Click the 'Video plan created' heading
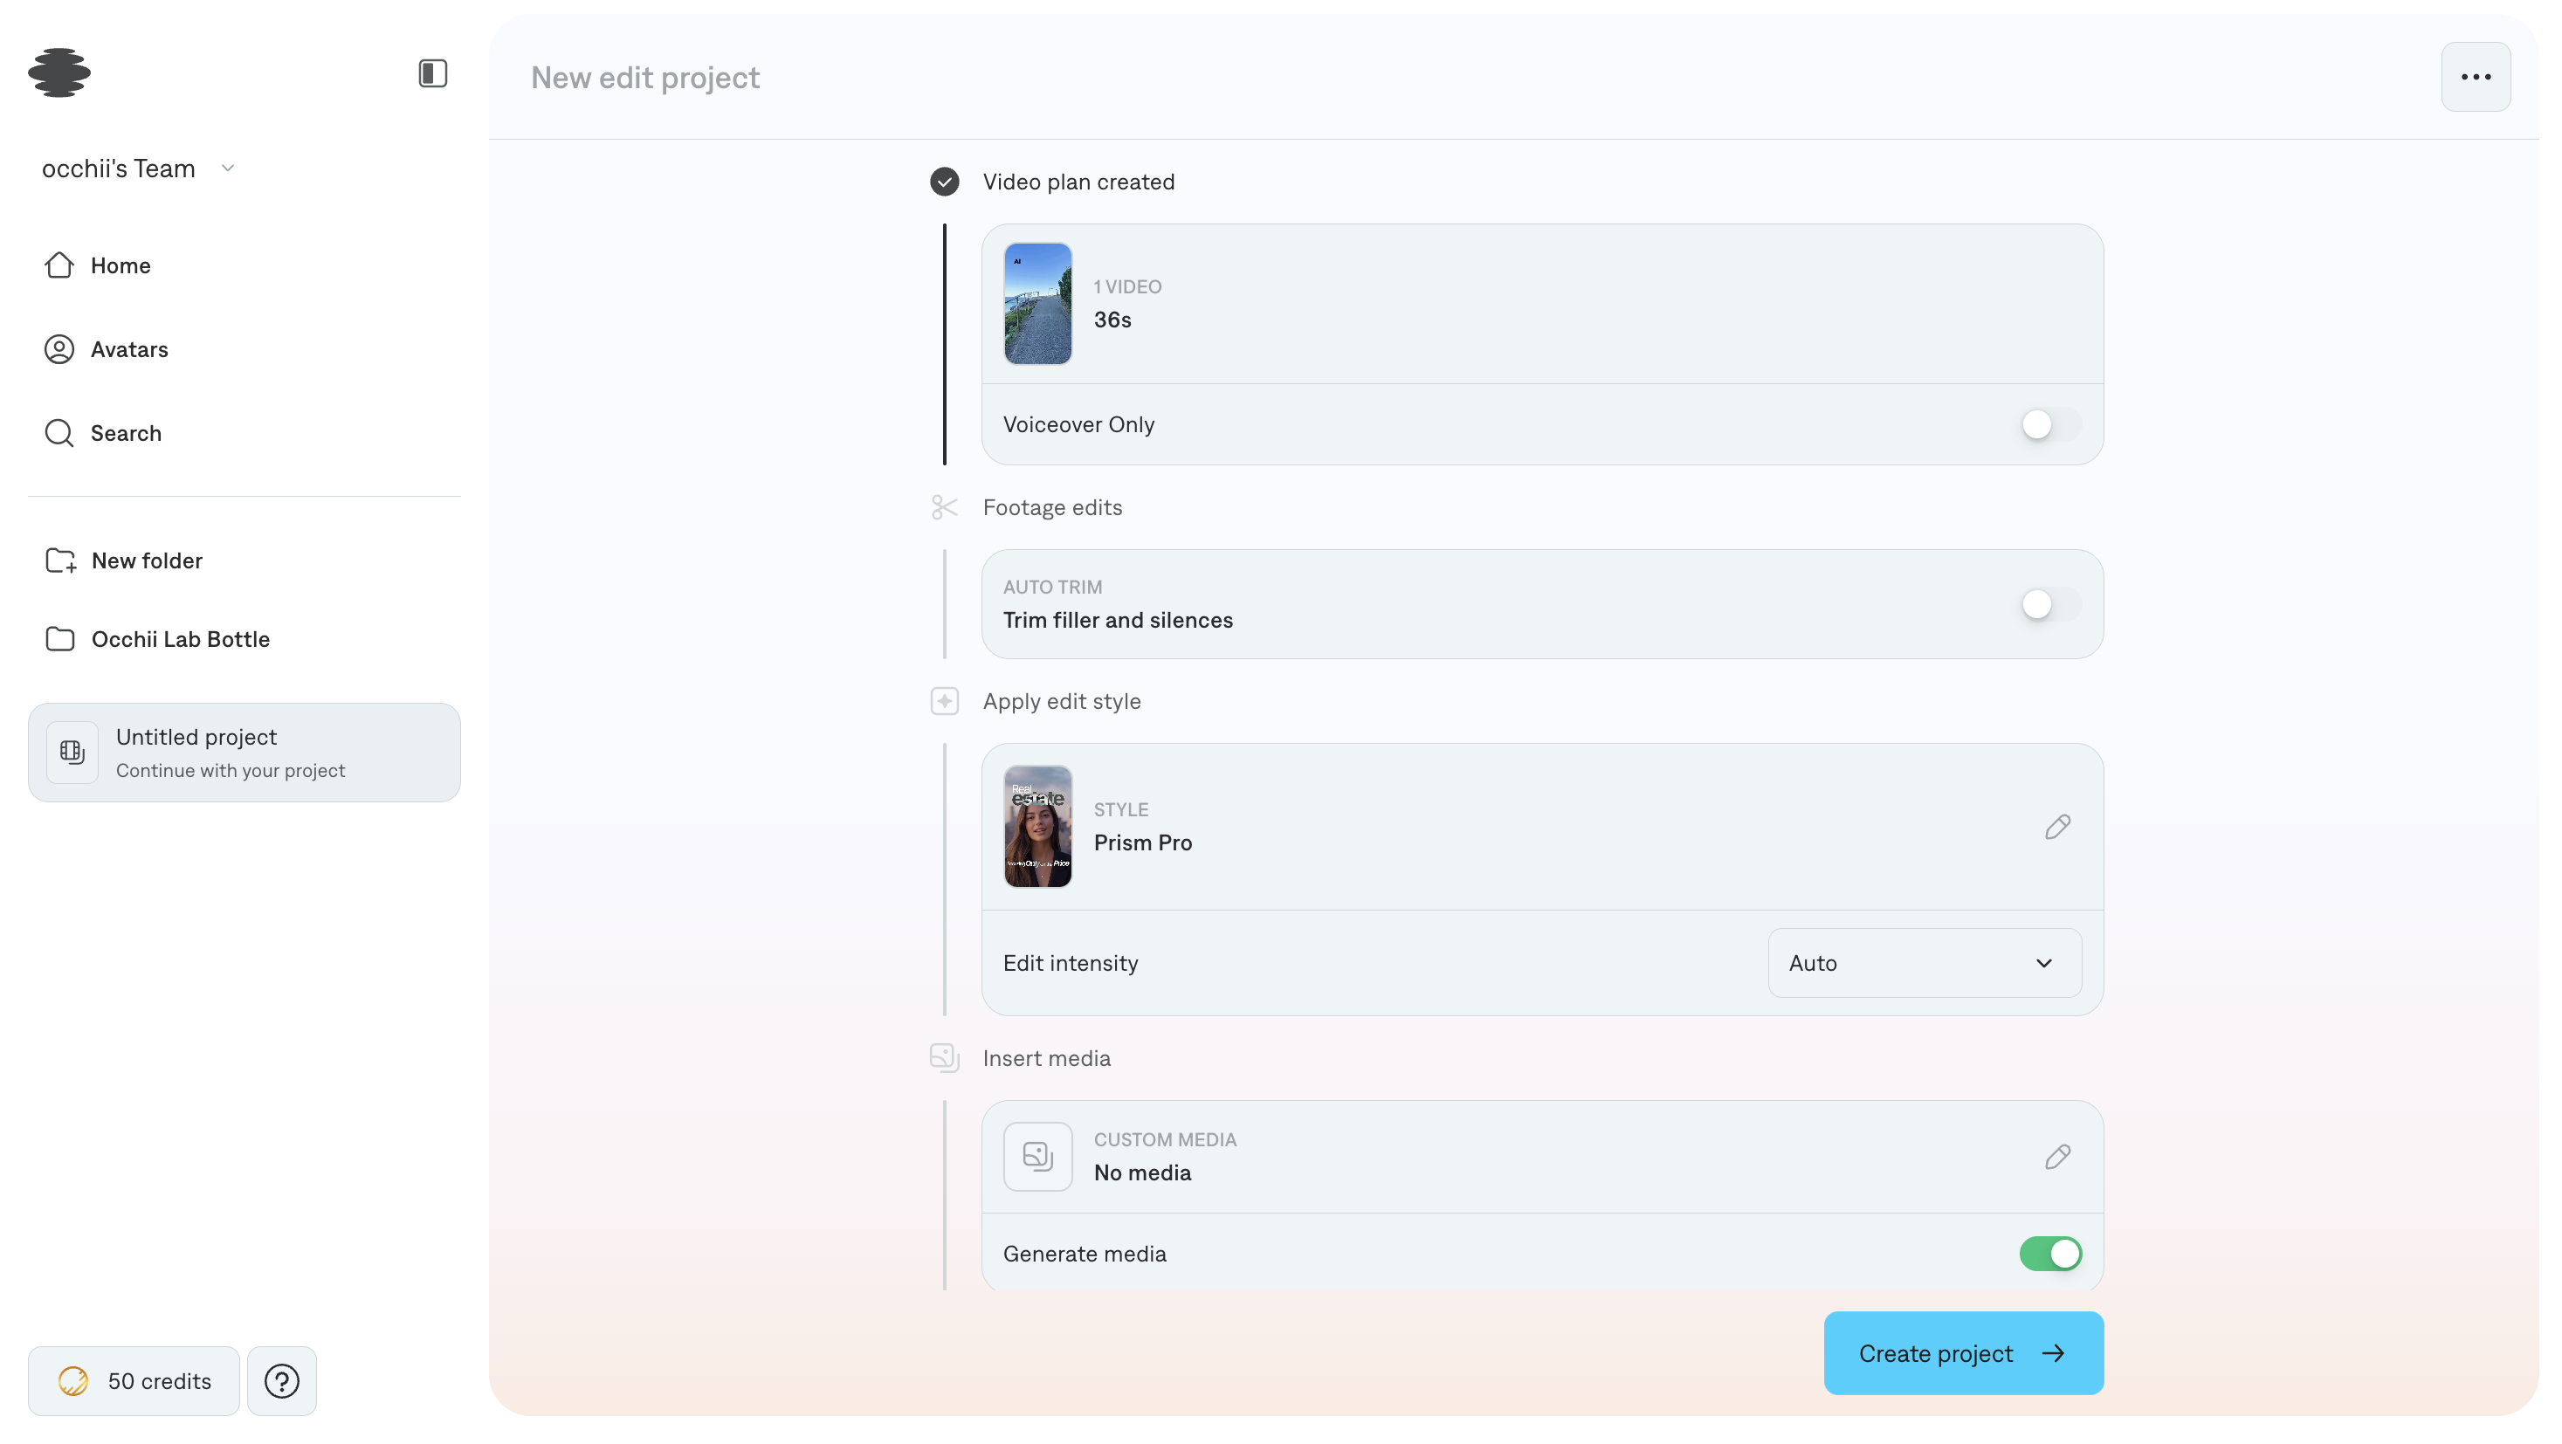Viewport: 2562px width, 1444px height. [1078, 182]
